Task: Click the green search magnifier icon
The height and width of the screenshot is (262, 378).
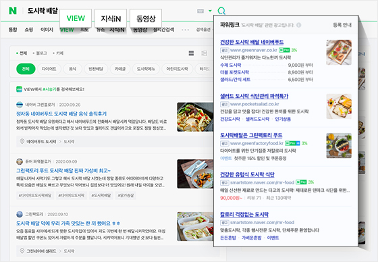Action: pos(221,11)
